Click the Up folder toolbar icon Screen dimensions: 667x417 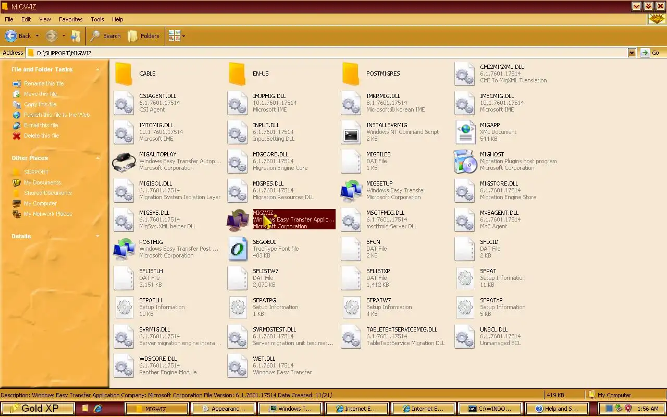(x=76, y=36)
